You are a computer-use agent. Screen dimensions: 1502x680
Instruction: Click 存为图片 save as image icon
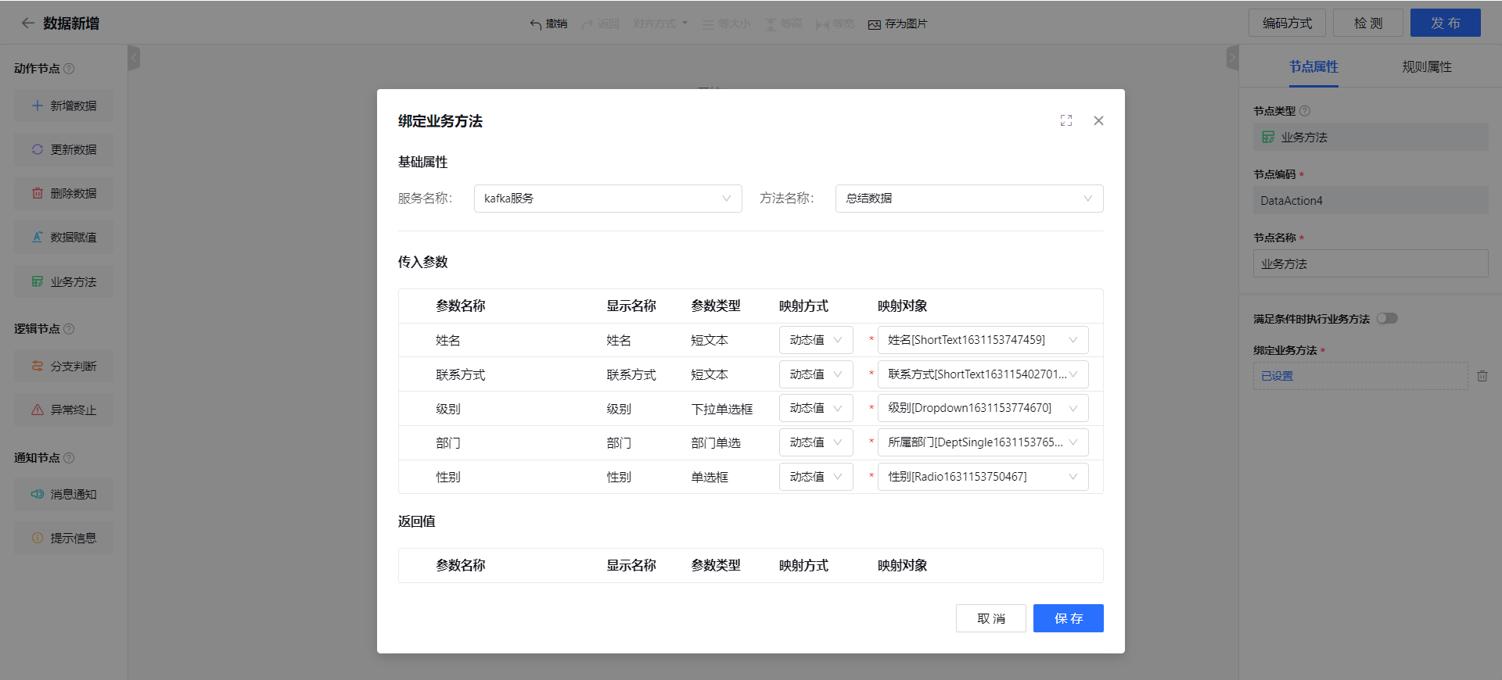tap(875, 24)
